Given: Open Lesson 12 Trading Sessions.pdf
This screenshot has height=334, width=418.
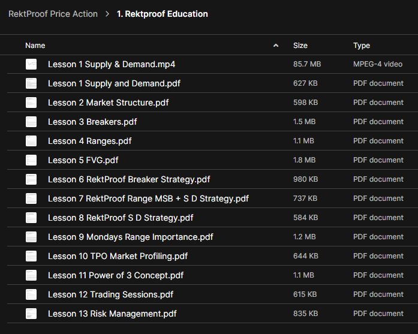Looking at the screenshot, I should pos(110,294).
